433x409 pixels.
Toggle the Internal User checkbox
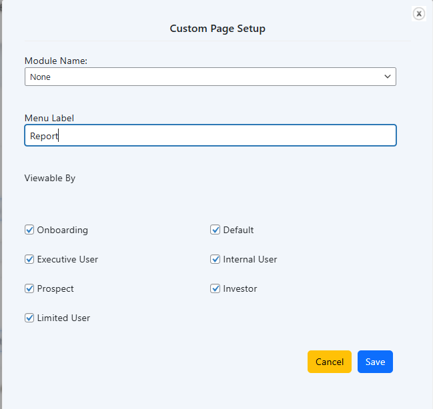(215, 259)
